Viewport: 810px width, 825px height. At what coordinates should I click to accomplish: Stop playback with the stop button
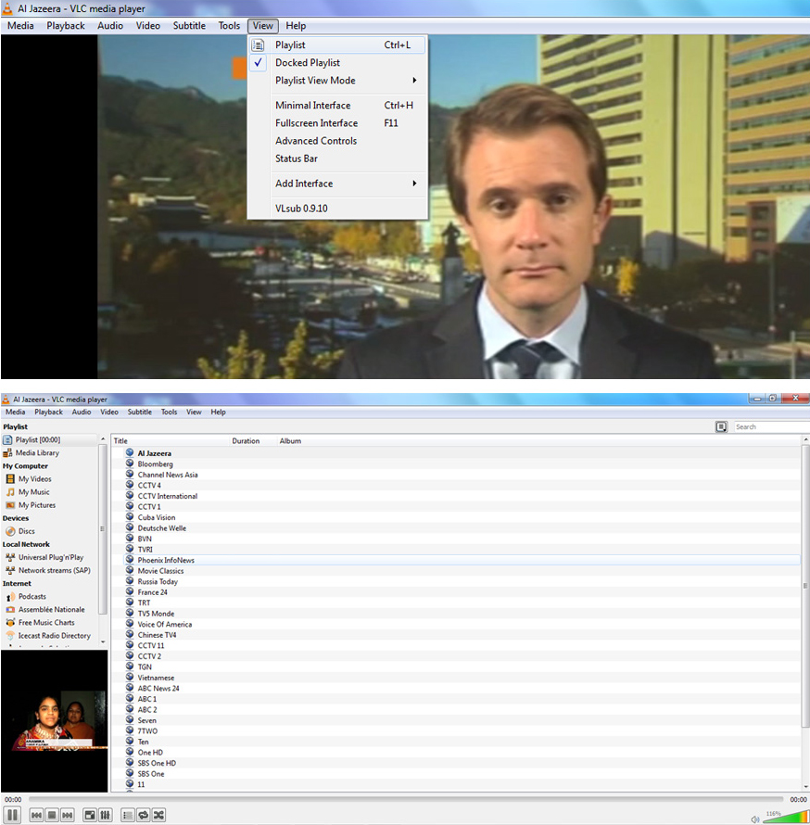[52, 815]
